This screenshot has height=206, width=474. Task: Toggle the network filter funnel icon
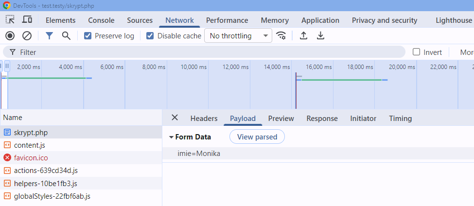[x=49, y=35]
